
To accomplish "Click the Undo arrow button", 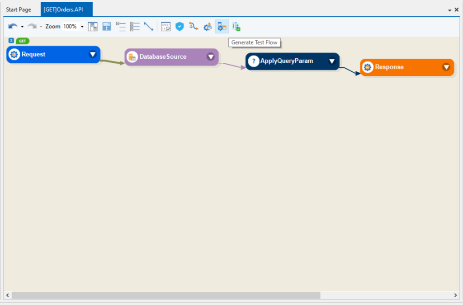I will [x=13, y=26].
